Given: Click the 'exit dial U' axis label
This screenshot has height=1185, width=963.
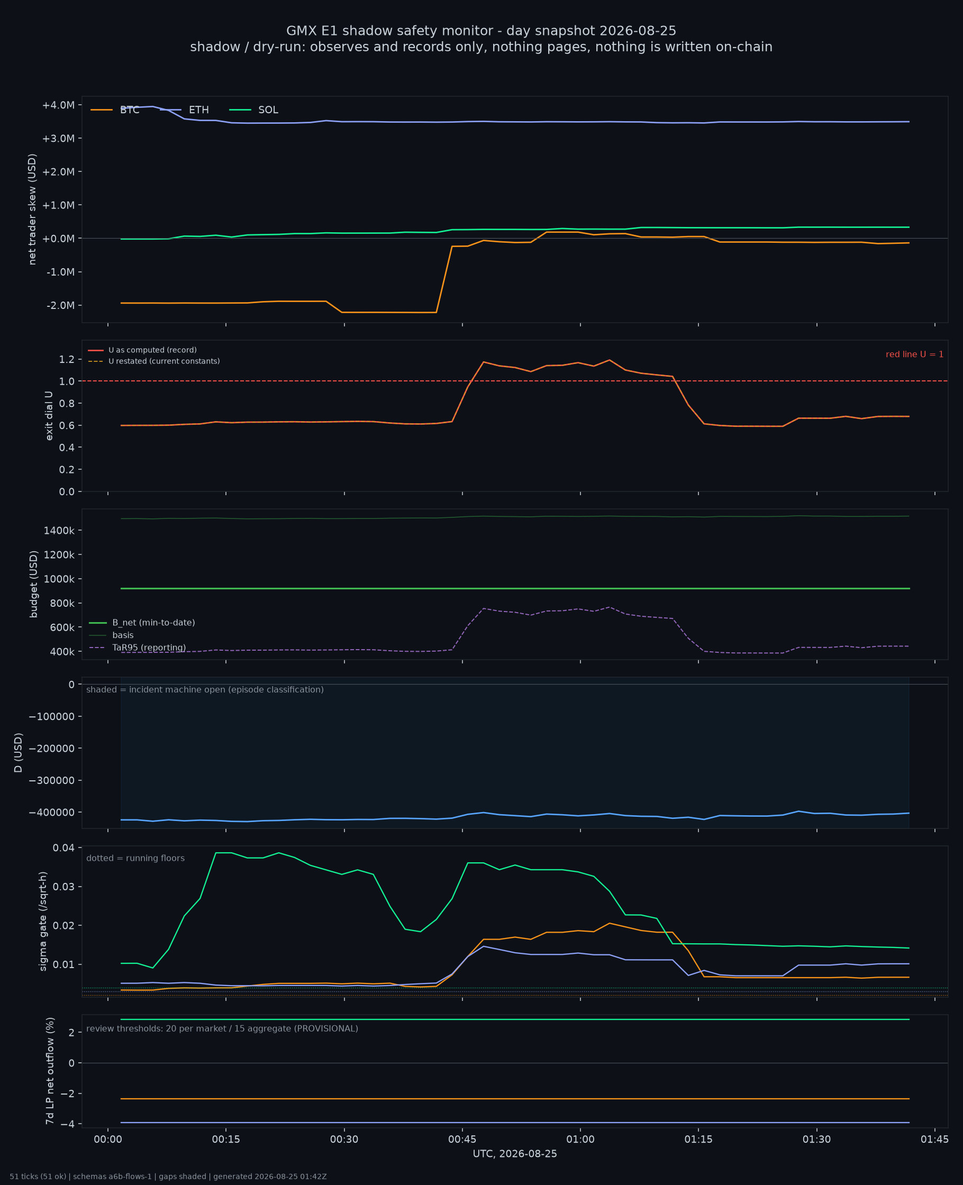Looking at the screenshot, I should pyautogui.click(x=49, y=416).
